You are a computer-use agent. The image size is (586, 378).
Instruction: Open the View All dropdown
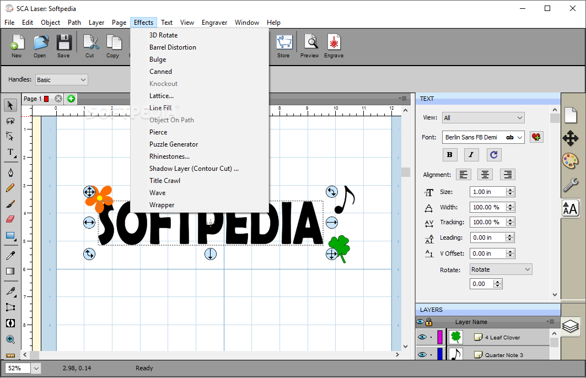(483, 118)
